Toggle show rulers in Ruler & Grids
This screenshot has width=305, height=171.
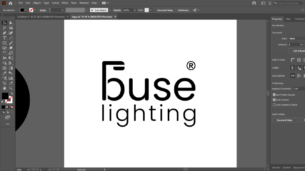tap(293, 60)
